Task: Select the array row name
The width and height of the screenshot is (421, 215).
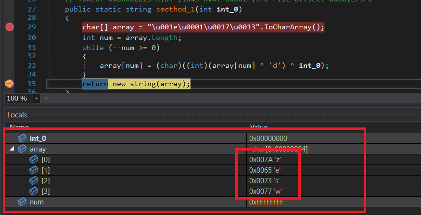Action: [38, 149]
